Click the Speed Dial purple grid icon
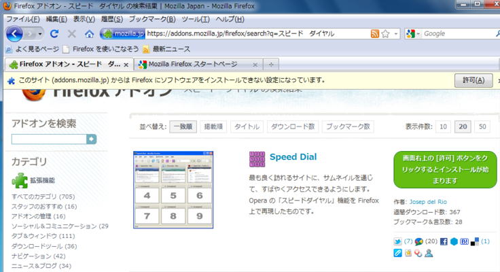500x272 pixels. pos(257,159)
